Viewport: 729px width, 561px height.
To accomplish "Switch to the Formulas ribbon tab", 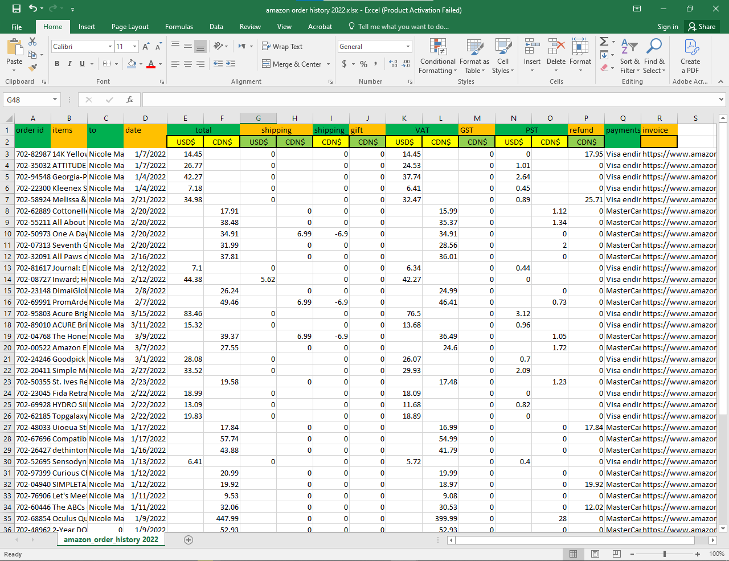I will [179, 27].
